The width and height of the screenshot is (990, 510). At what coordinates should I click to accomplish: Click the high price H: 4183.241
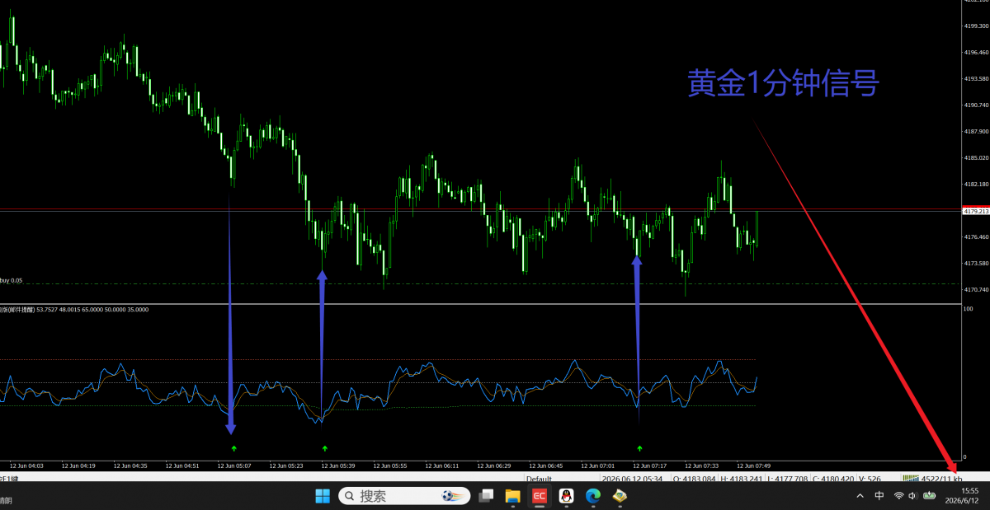tap(742, 479)
